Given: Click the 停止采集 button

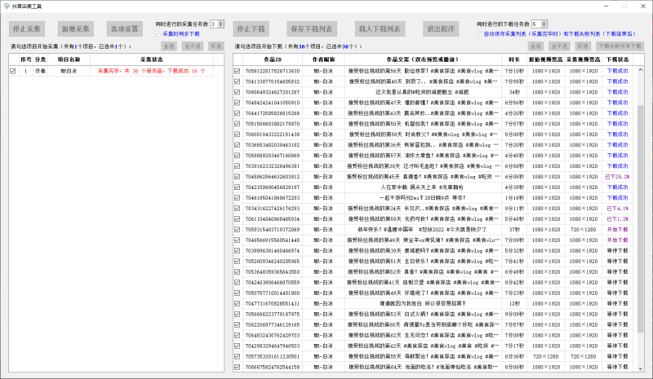Looking at the screenshot, I should point(29,29).
